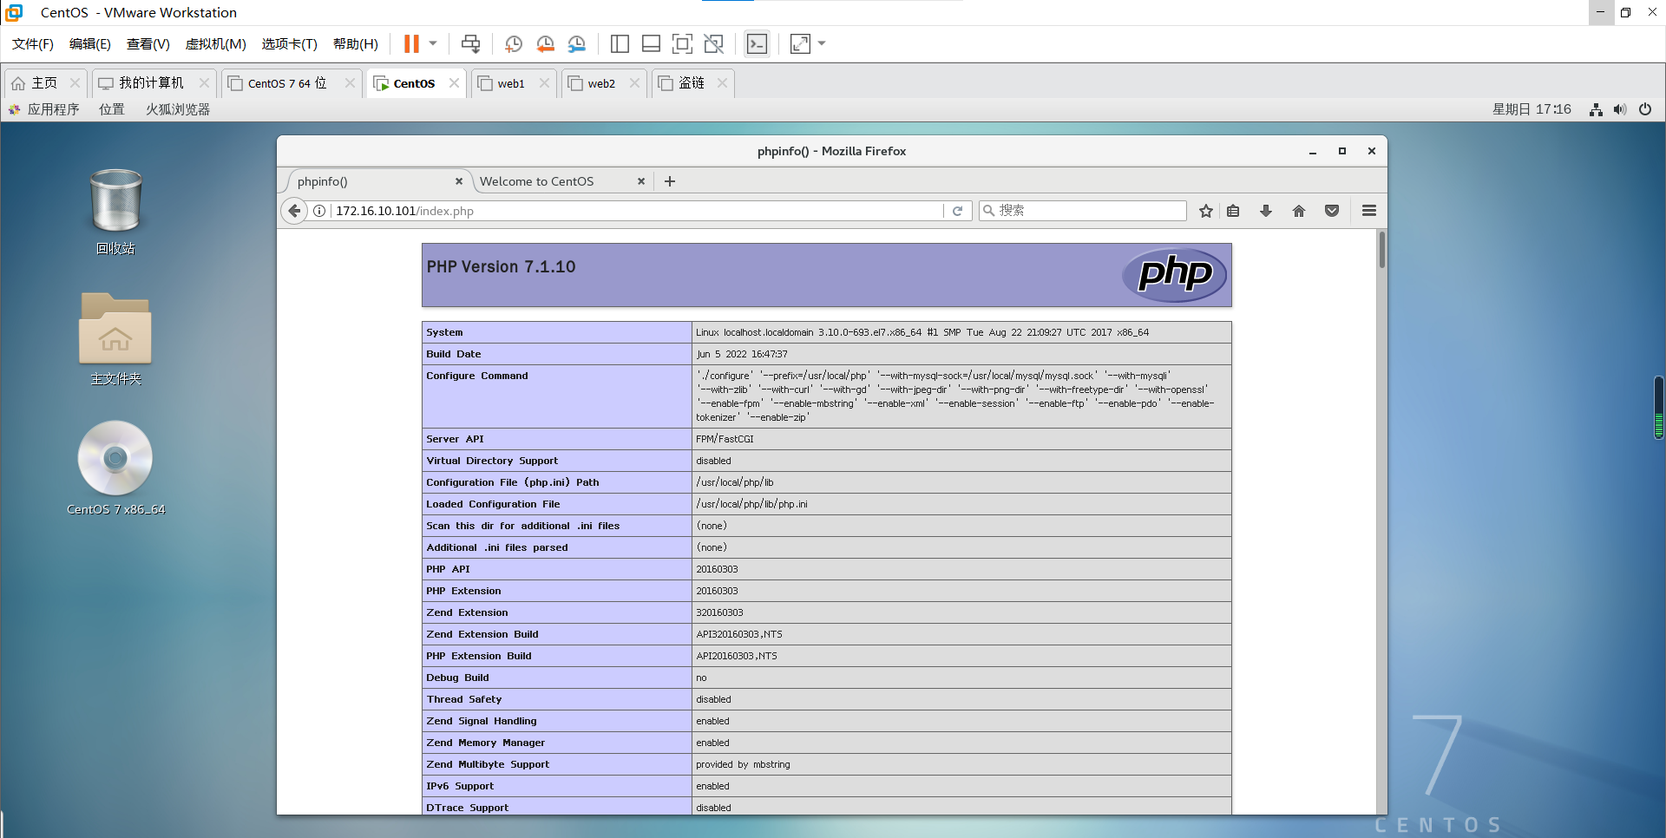Click the PHP logo in phpinfo header
The width and height of the screenshot is (1666, 838).
1174,274
